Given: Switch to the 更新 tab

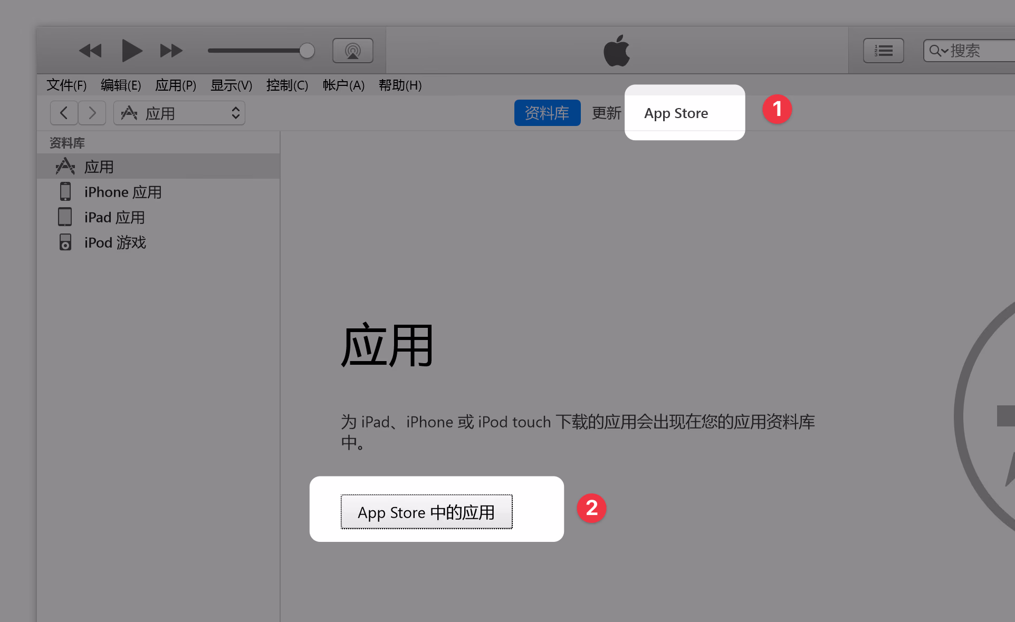Looking at the screenshot, I should pos(606,113).
